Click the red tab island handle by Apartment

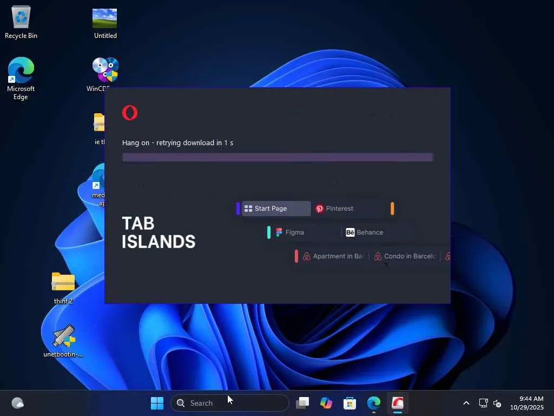click(296, 256)
